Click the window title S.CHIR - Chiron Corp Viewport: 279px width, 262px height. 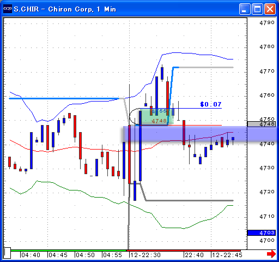click(65, 9)
